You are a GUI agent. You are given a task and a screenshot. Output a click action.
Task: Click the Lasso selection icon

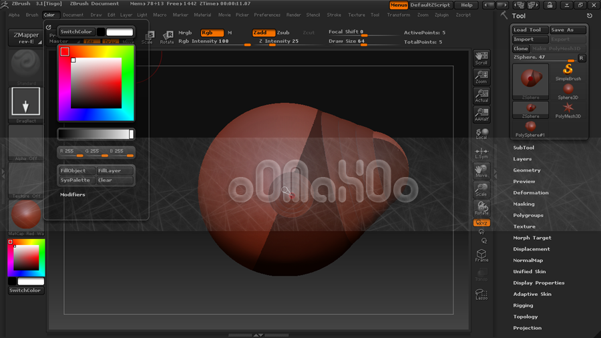coord(481,295)
